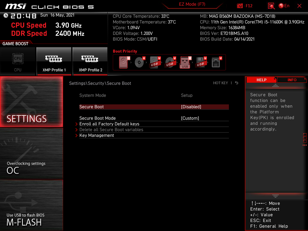This screenshot has width=308, height=231.
Task: Click the clock time 20:48
Action: tap(23, 16)
